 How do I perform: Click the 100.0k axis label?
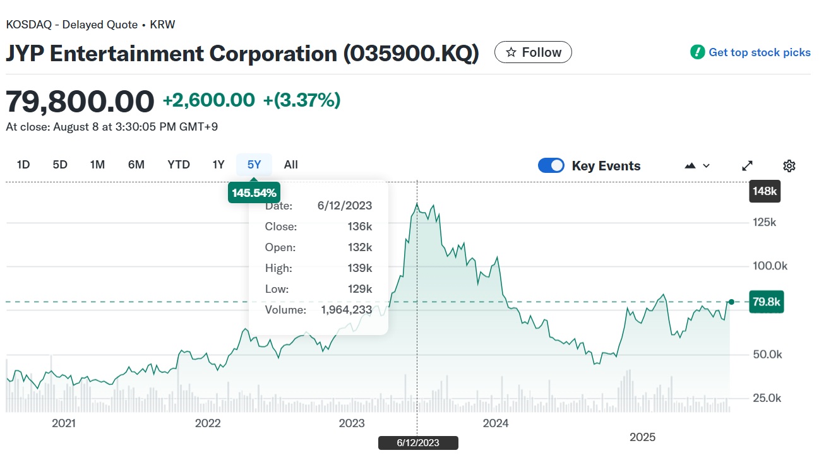point(769,266)
